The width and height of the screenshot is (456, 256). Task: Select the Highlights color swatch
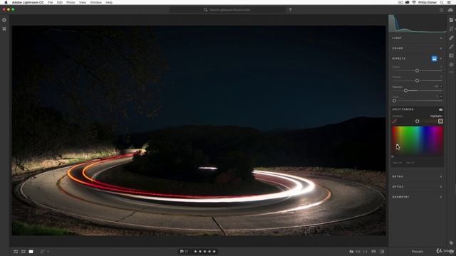tap(440, 121)
